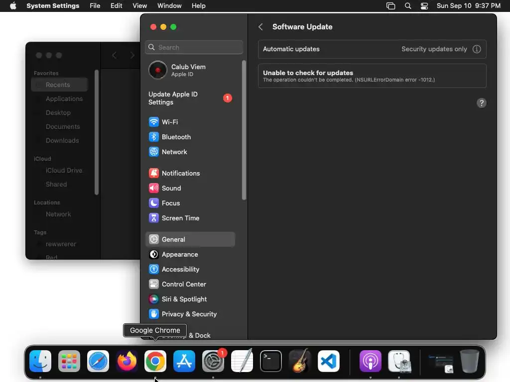Open Disk Utility from the Dock
The width and height of the screenshot is (510, 382).
[x=399, y=361]
